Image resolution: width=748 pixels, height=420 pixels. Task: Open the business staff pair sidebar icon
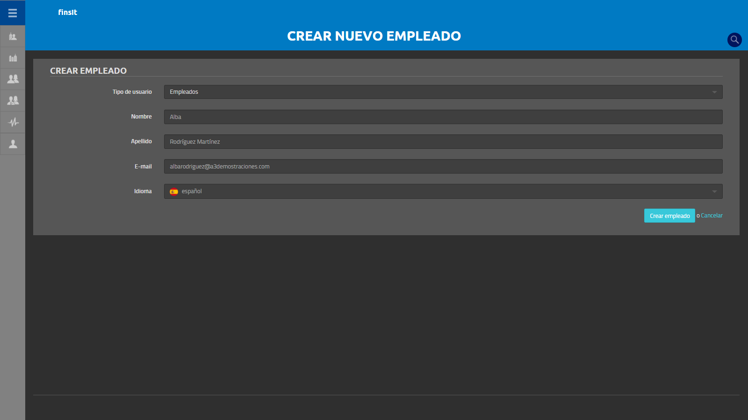click(13, 101)
